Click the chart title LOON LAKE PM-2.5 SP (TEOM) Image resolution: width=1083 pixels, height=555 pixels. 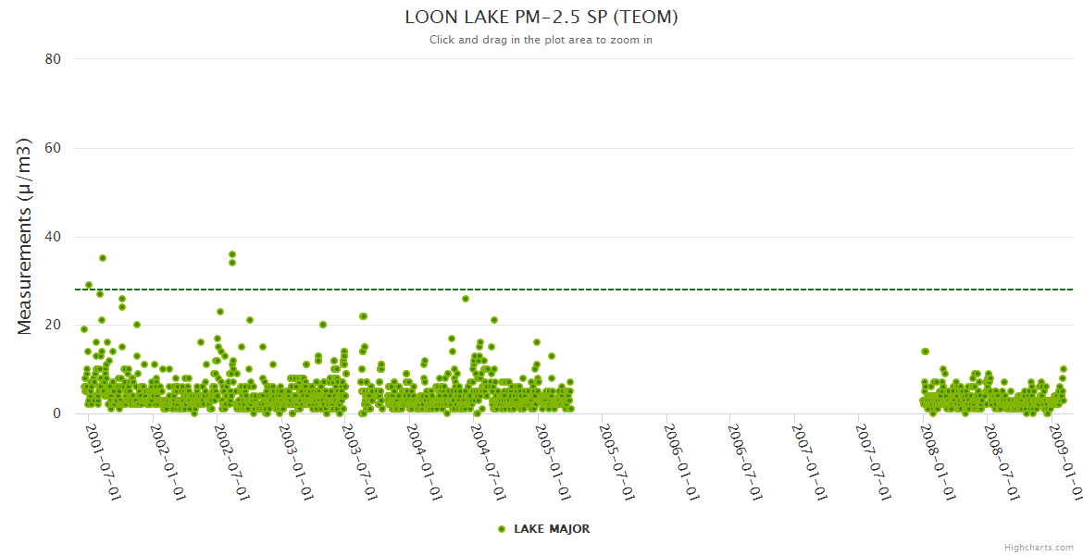coord(541,18)
